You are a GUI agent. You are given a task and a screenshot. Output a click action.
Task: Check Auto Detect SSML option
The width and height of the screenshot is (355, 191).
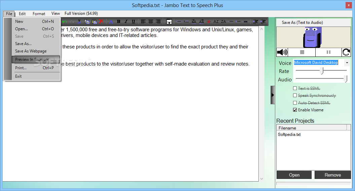click(x=295, y=103)
